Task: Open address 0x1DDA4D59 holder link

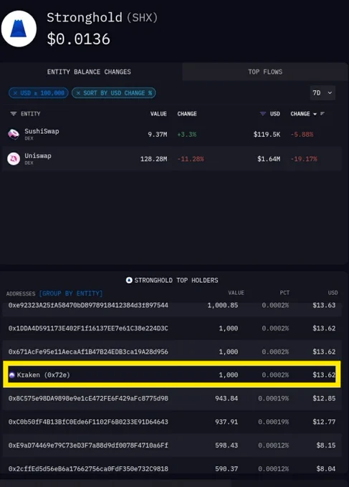Action: click(88, 328)
